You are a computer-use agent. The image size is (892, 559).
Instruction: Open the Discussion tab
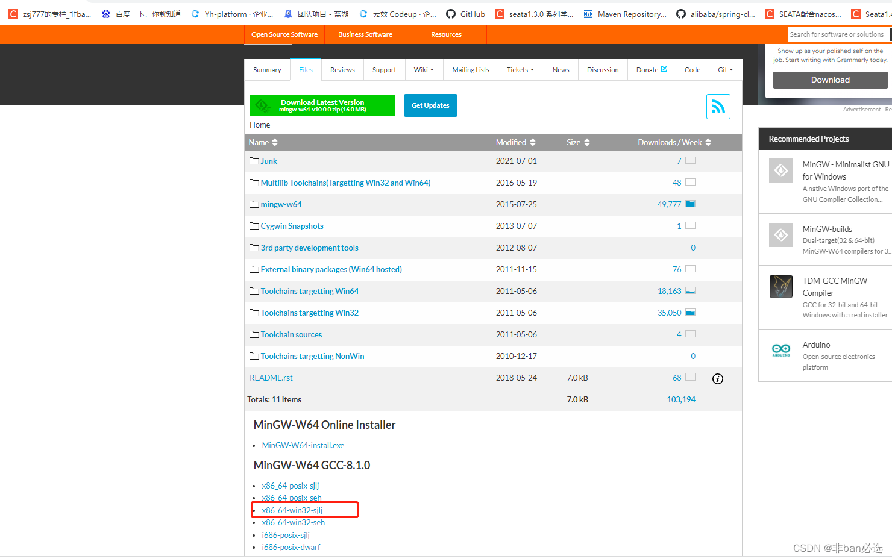603,70
